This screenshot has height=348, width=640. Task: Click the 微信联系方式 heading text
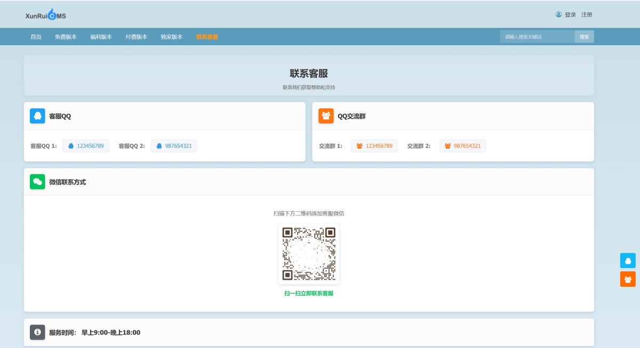67,182
